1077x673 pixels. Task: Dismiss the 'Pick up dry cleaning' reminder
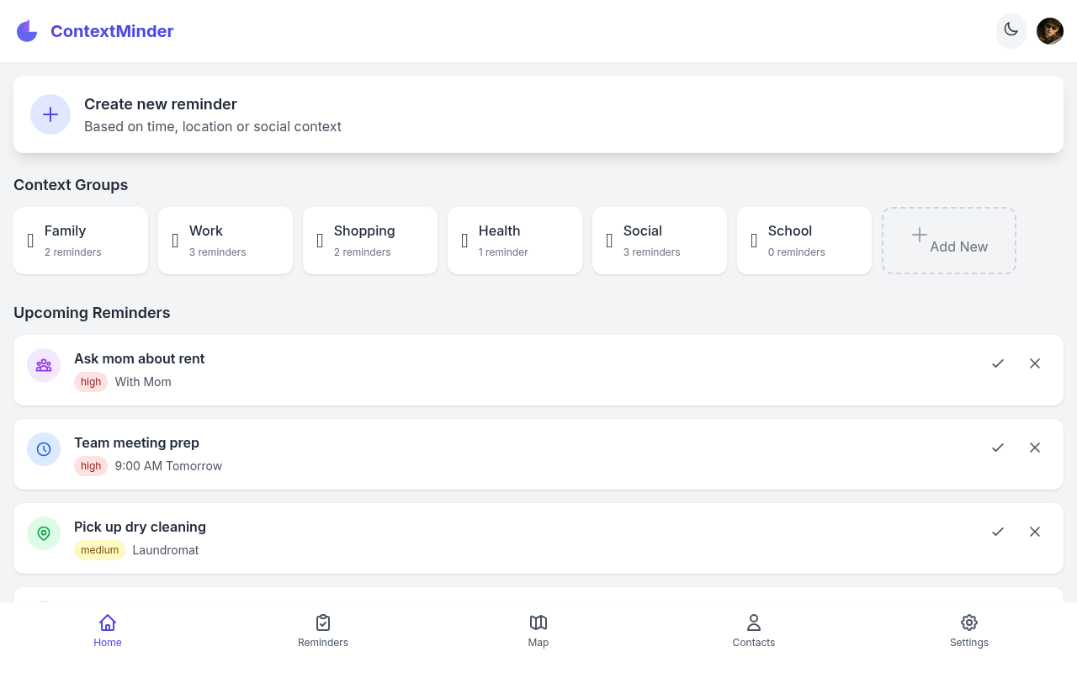(x=1035, y=532)
